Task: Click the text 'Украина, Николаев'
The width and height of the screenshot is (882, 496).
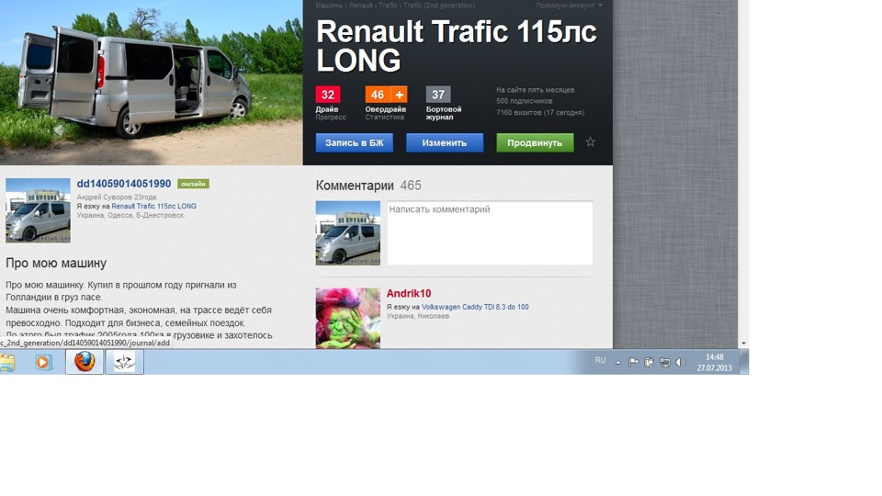Action: pos(418,316)
